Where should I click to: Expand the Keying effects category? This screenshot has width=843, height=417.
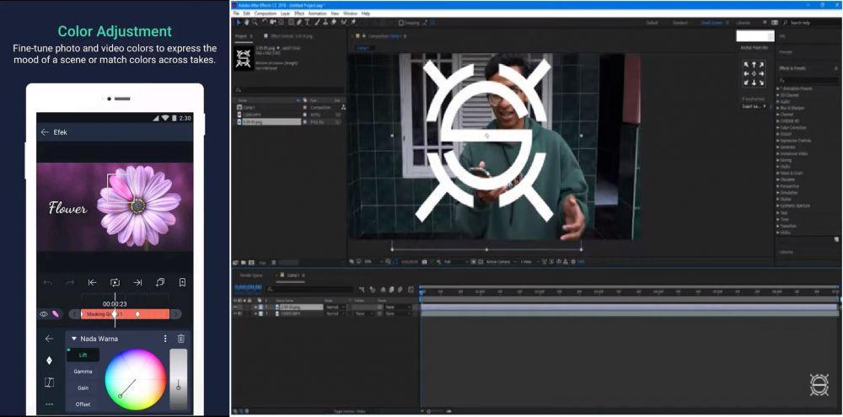(778, 160)
